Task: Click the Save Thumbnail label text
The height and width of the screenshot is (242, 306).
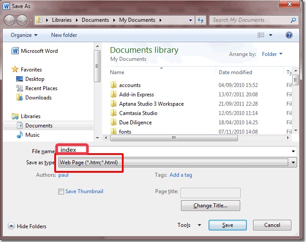Action: point(85,191)
